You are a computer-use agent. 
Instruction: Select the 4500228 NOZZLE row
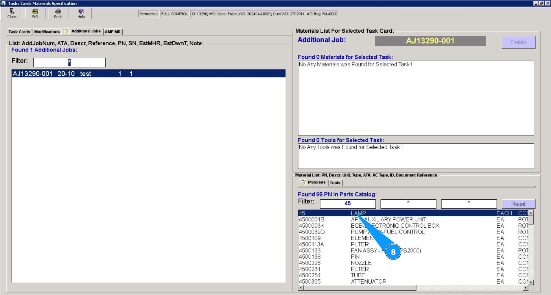pyautogui.click(x=413, y=263)
